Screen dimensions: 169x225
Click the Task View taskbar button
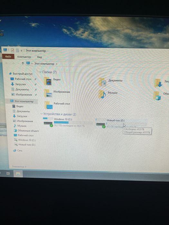(8, 173)
